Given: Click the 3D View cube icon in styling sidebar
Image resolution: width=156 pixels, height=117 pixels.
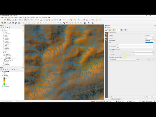Looking at the screenshot, I should pos(106,33).
